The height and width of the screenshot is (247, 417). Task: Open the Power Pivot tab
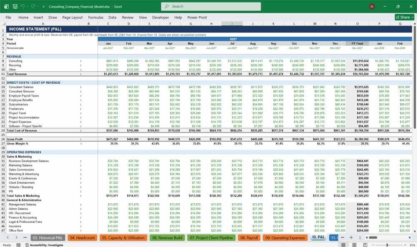(x=197, y=17)
